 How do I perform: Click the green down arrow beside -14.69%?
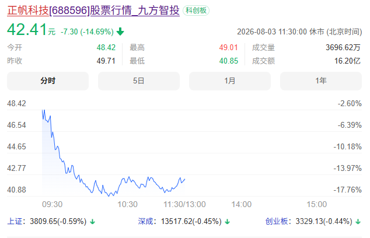120,32
